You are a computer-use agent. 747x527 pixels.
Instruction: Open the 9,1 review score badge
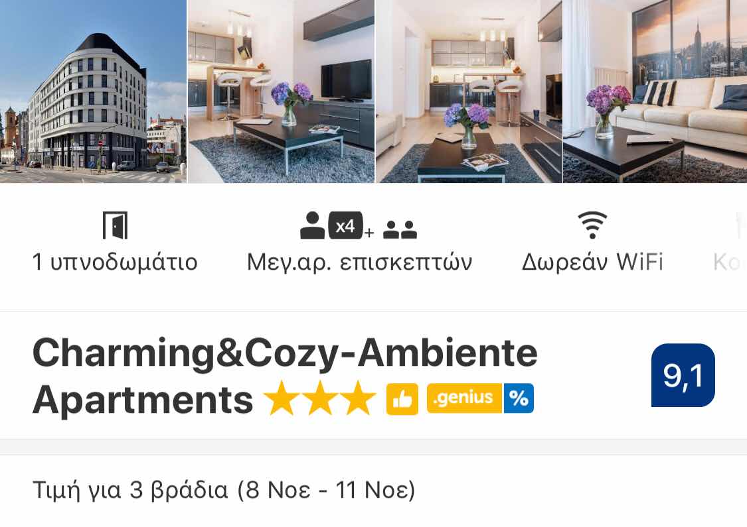pos(683,375)
